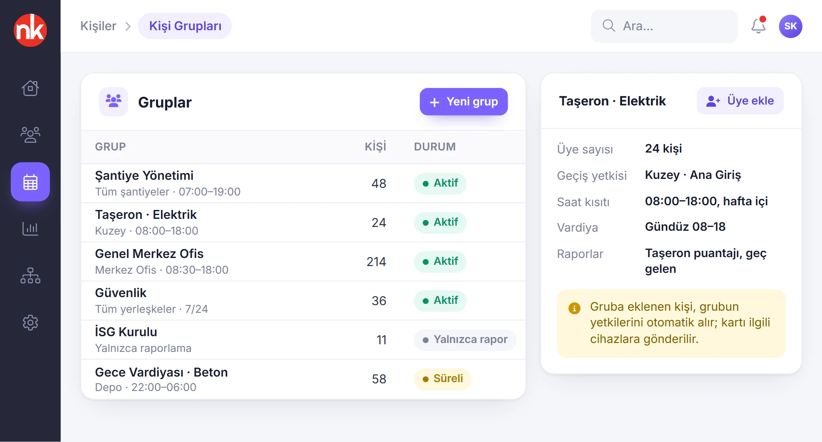Click Aktif badge for Şantiye Yönetimi
The image size is (822, 442).
coord(440,184)
